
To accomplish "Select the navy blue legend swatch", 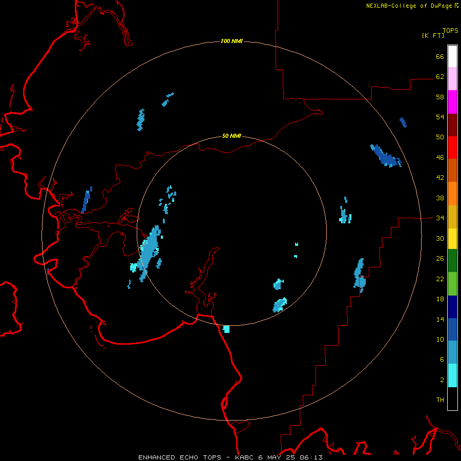I will [452, 307].
